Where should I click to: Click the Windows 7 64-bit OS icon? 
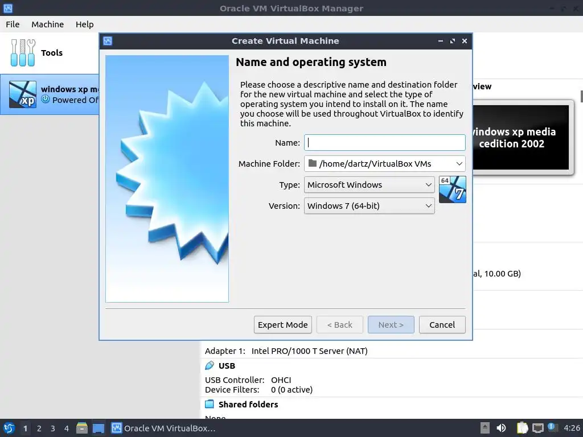click(x=452, y=189)
